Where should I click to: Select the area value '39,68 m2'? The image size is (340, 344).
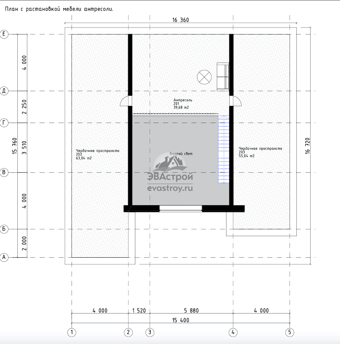[181, 108]
